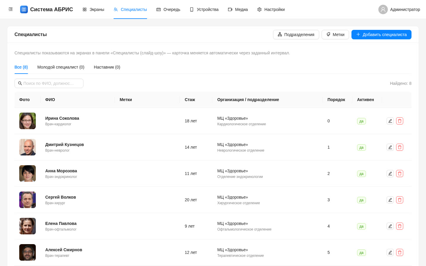The image size is (426, 266).
Task: Open the Метки manager
Action: pos(335,35)
